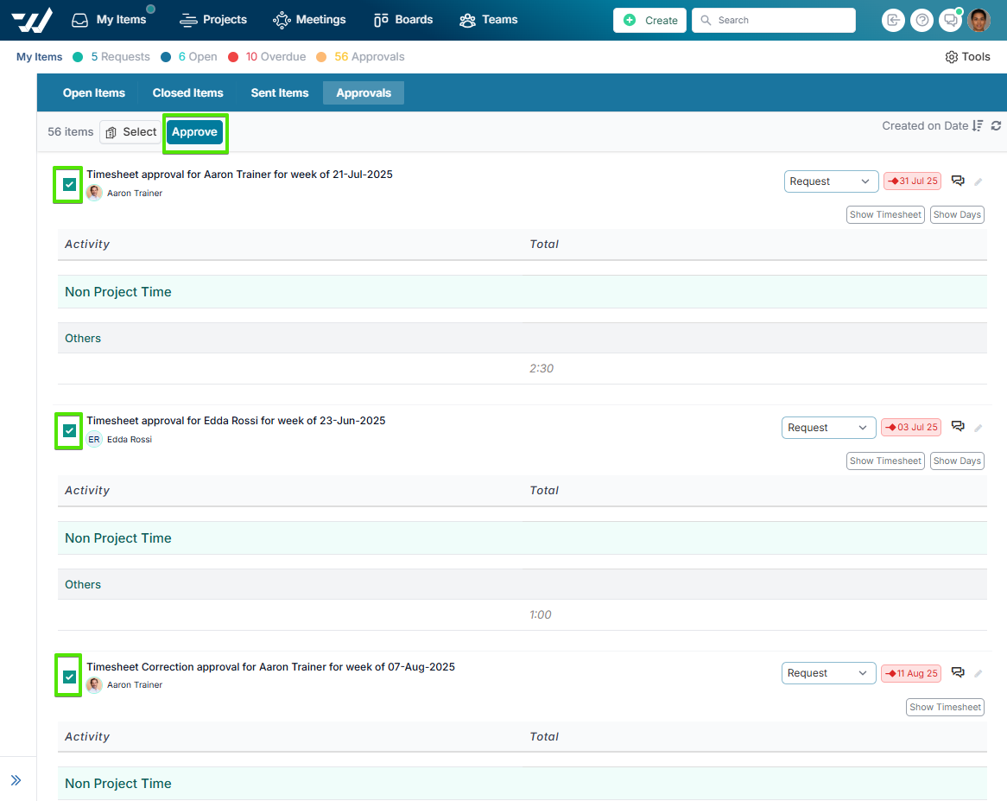Uncheck Timesheet Correction 07-Aug-2025 checkbox
The height and width of the screenshot is (801, 1007).
pos(69,677)
